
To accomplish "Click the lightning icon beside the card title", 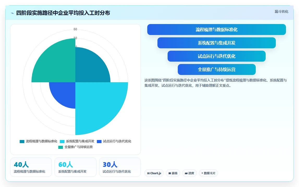I will coord(13,13).
